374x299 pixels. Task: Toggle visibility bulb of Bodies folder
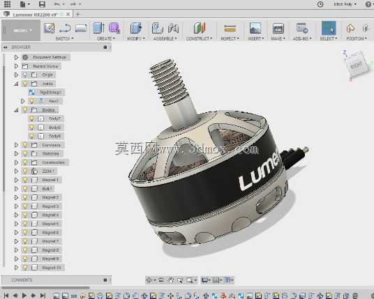click(x=25, y=110)
